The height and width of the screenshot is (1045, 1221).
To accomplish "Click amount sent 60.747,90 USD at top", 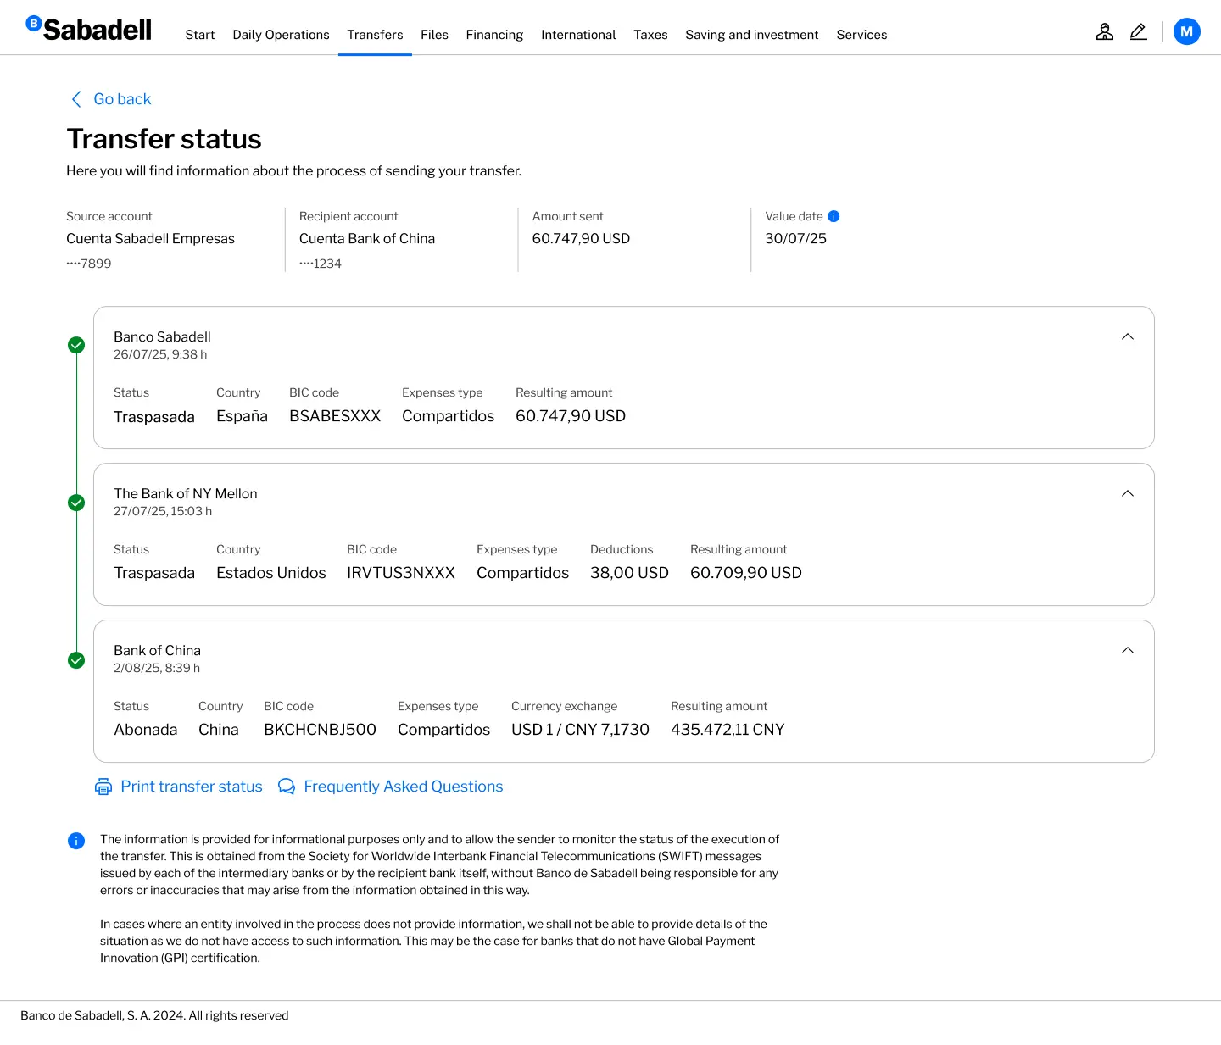I will coord(581,239).
